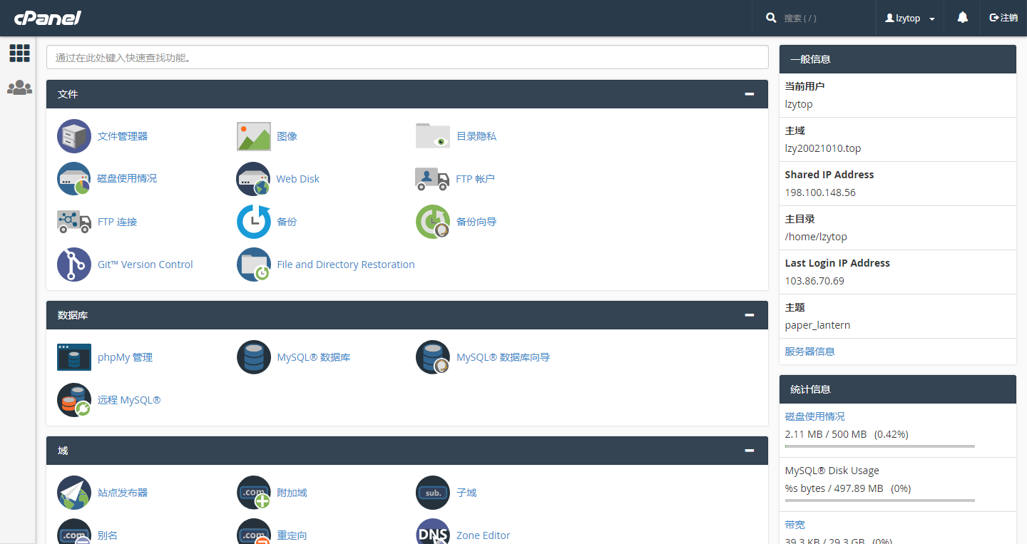Viewport: 1027px width, 544px height.
Task: Click the MySQL® Disk Usage label
Action: [832, 471]
